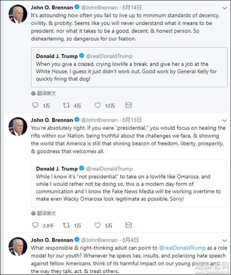The width and height of the screenshot is (231, 275).
Task: Retweet the August 14 Brennan tweet
Action: coord(66,105)
